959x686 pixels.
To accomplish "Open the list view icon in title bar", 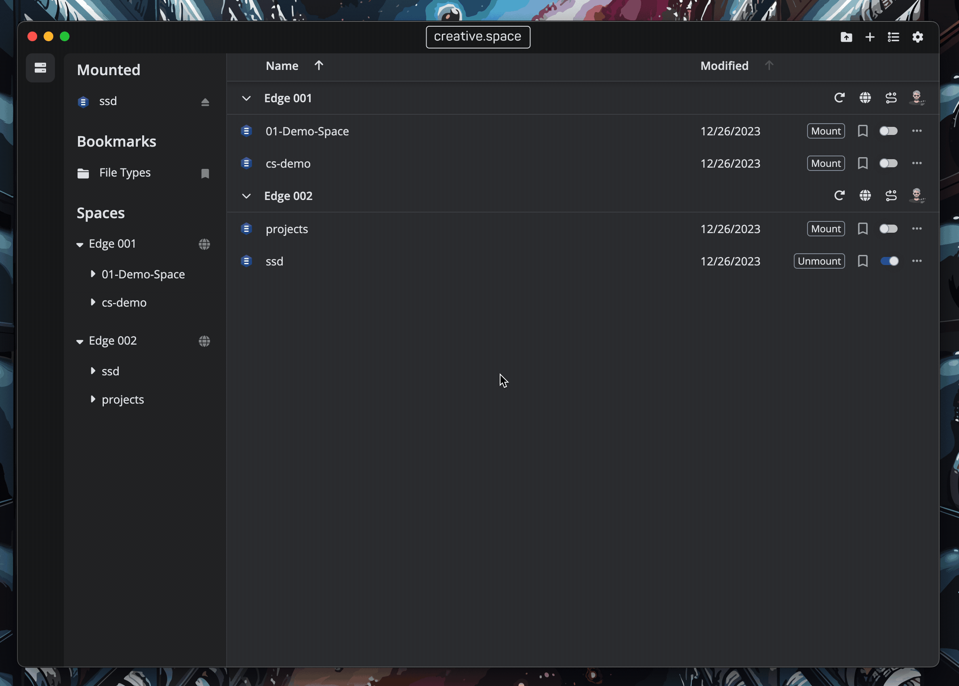I will click(x=893, y=37).
